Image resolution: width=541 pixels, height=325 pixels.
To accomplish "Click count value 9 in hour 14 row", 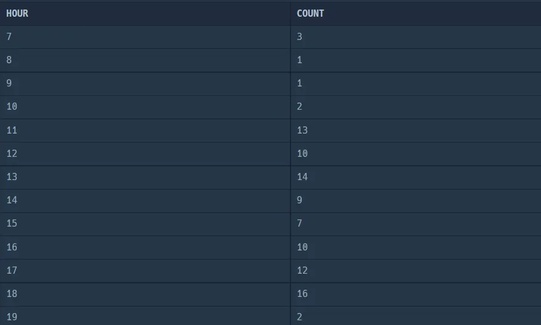I will point(299,200).
